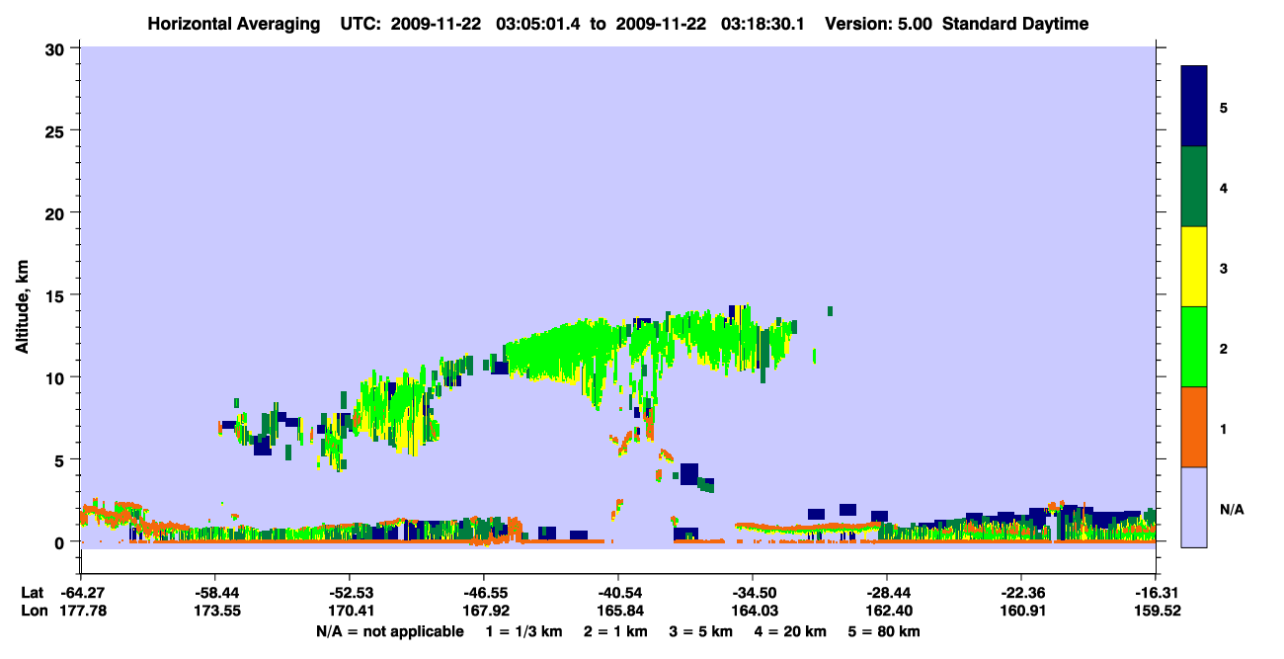Select the yellow colorbar swatch for level 3
Viewport: 1284px width, 659px height.
coord(1194,267)
